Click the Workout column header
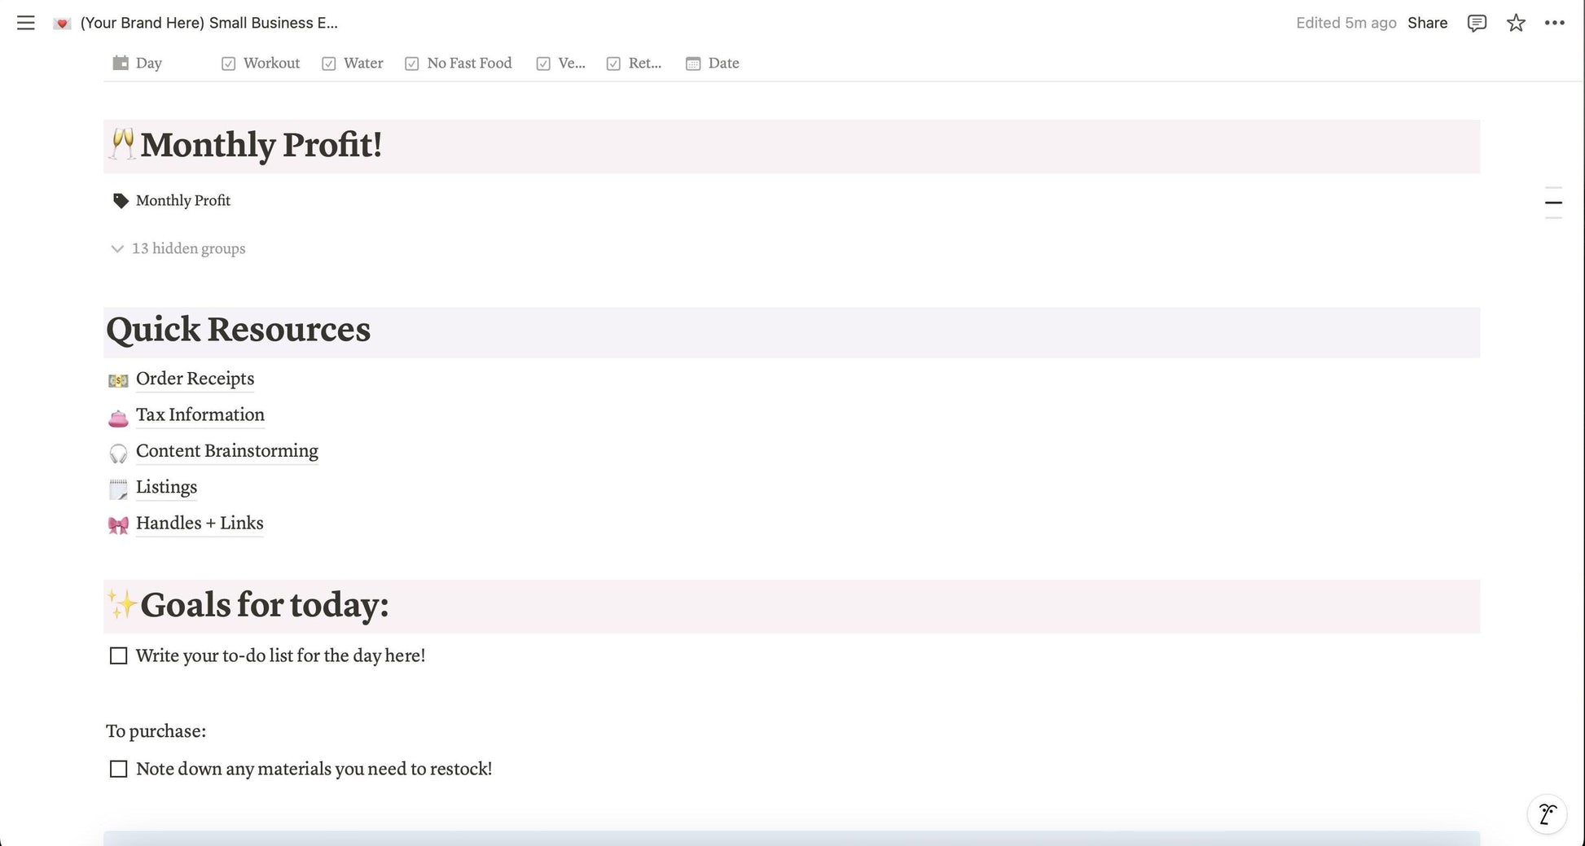 (x=261, y=64)
